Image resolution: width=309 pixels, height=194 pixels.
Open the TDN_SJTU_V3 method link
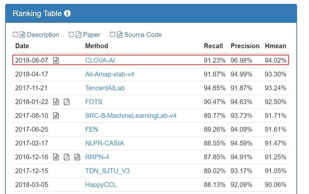coord(107,171)
